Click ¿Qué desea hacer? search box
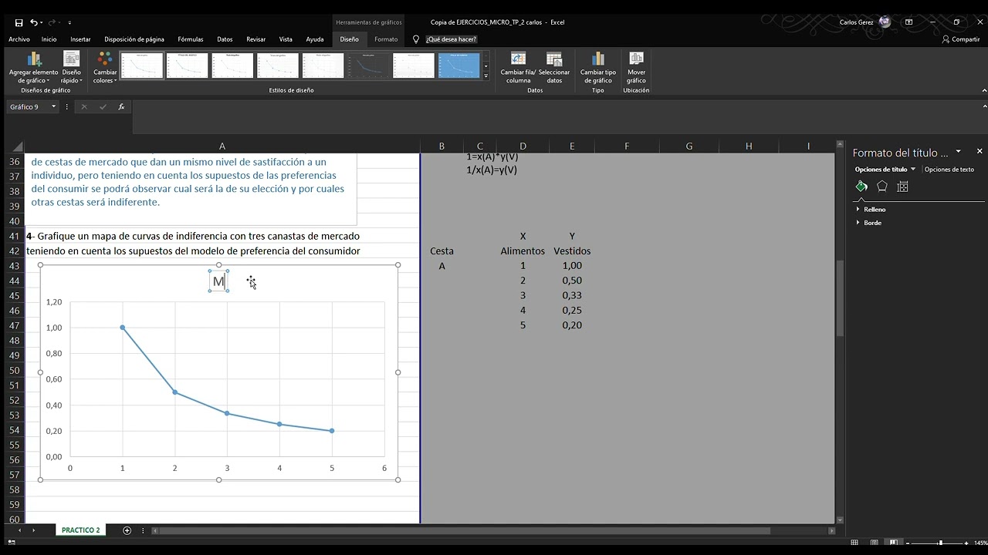The height and width of the screenshot is (555, 988). (451, 39)
